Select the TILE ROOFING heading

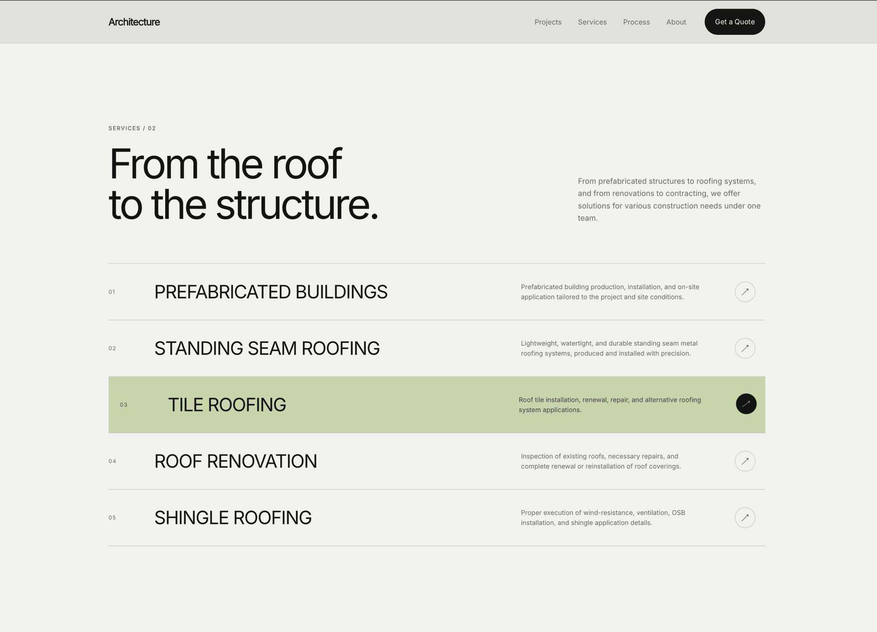[227, 405]
